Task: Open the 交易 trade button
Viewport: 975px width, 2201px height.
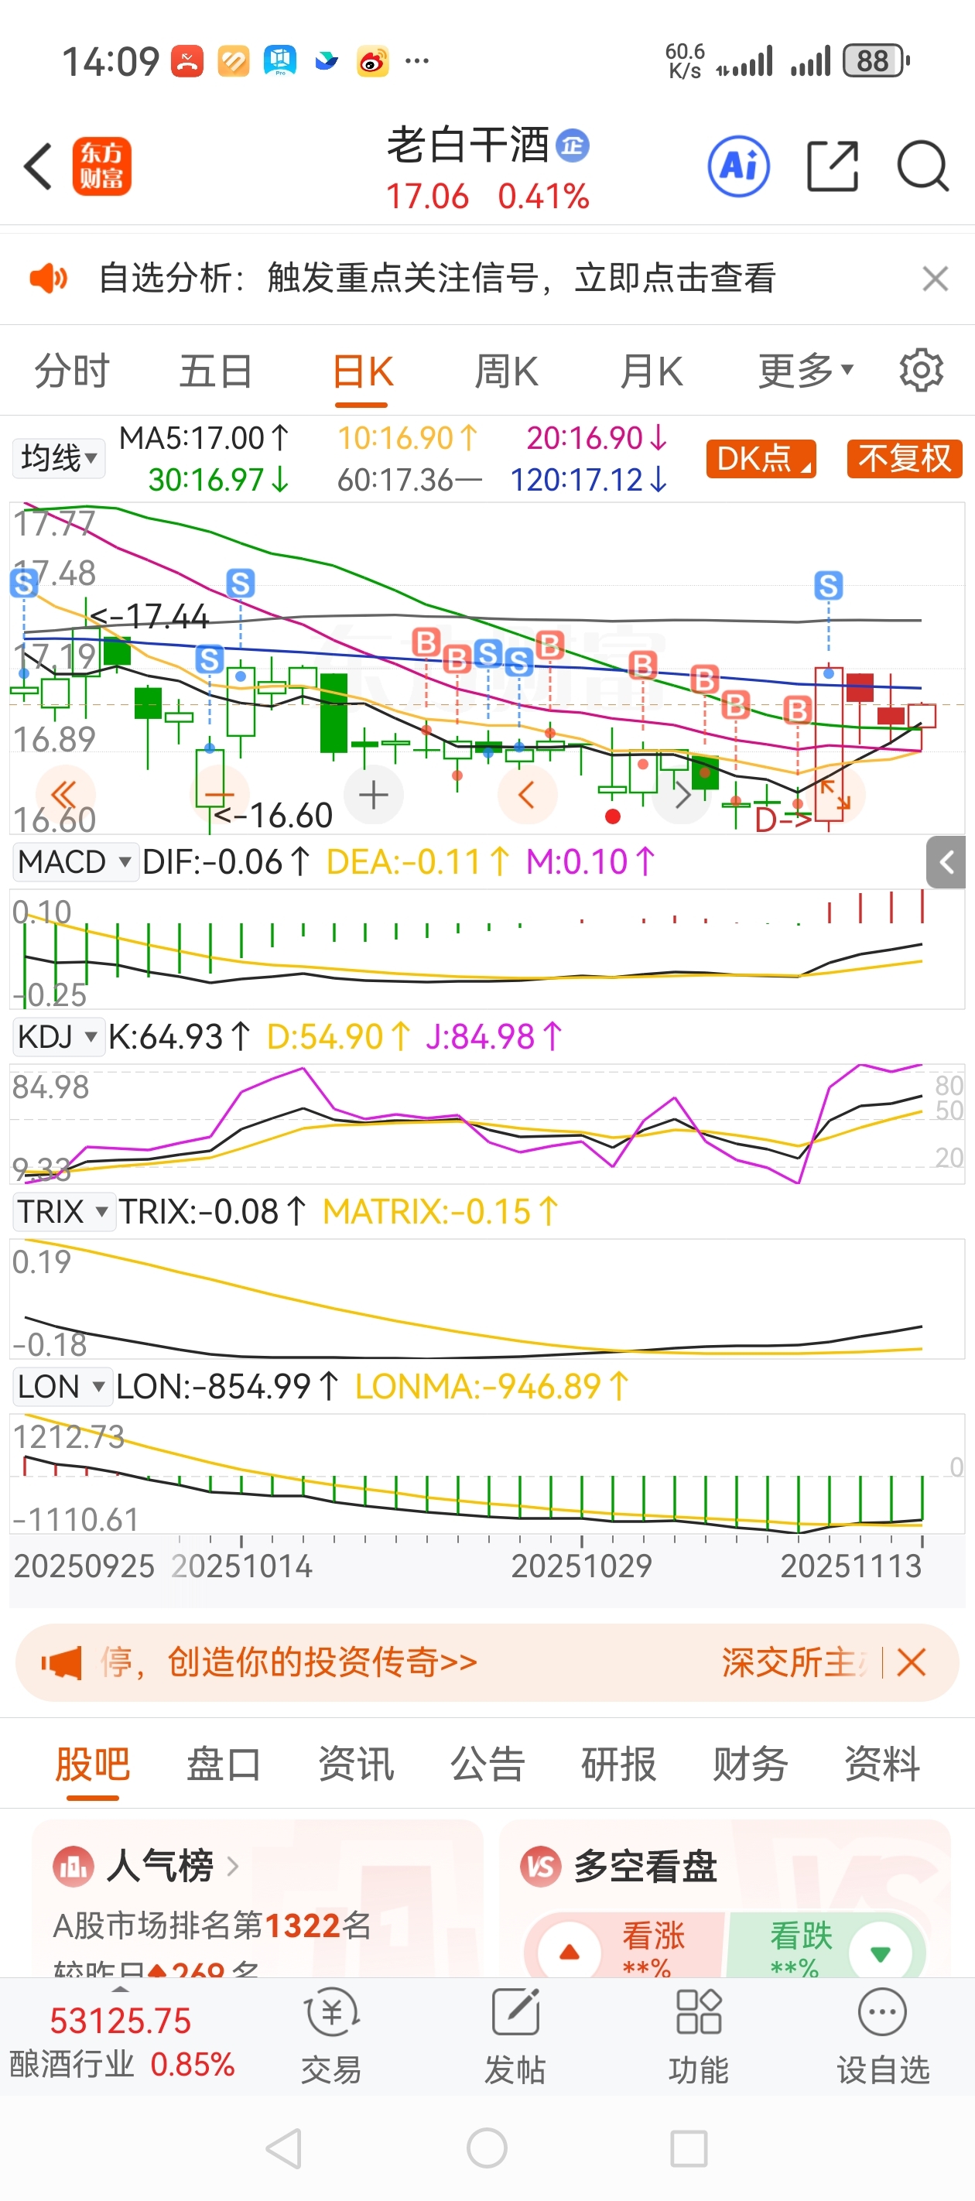Action: (331, 2037)
